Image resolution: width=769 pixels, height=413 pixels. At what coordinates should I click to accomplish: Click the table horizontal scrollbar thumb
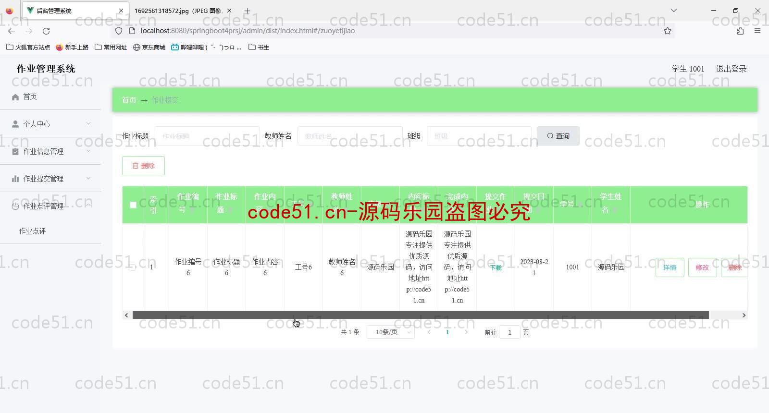(421, 315)
